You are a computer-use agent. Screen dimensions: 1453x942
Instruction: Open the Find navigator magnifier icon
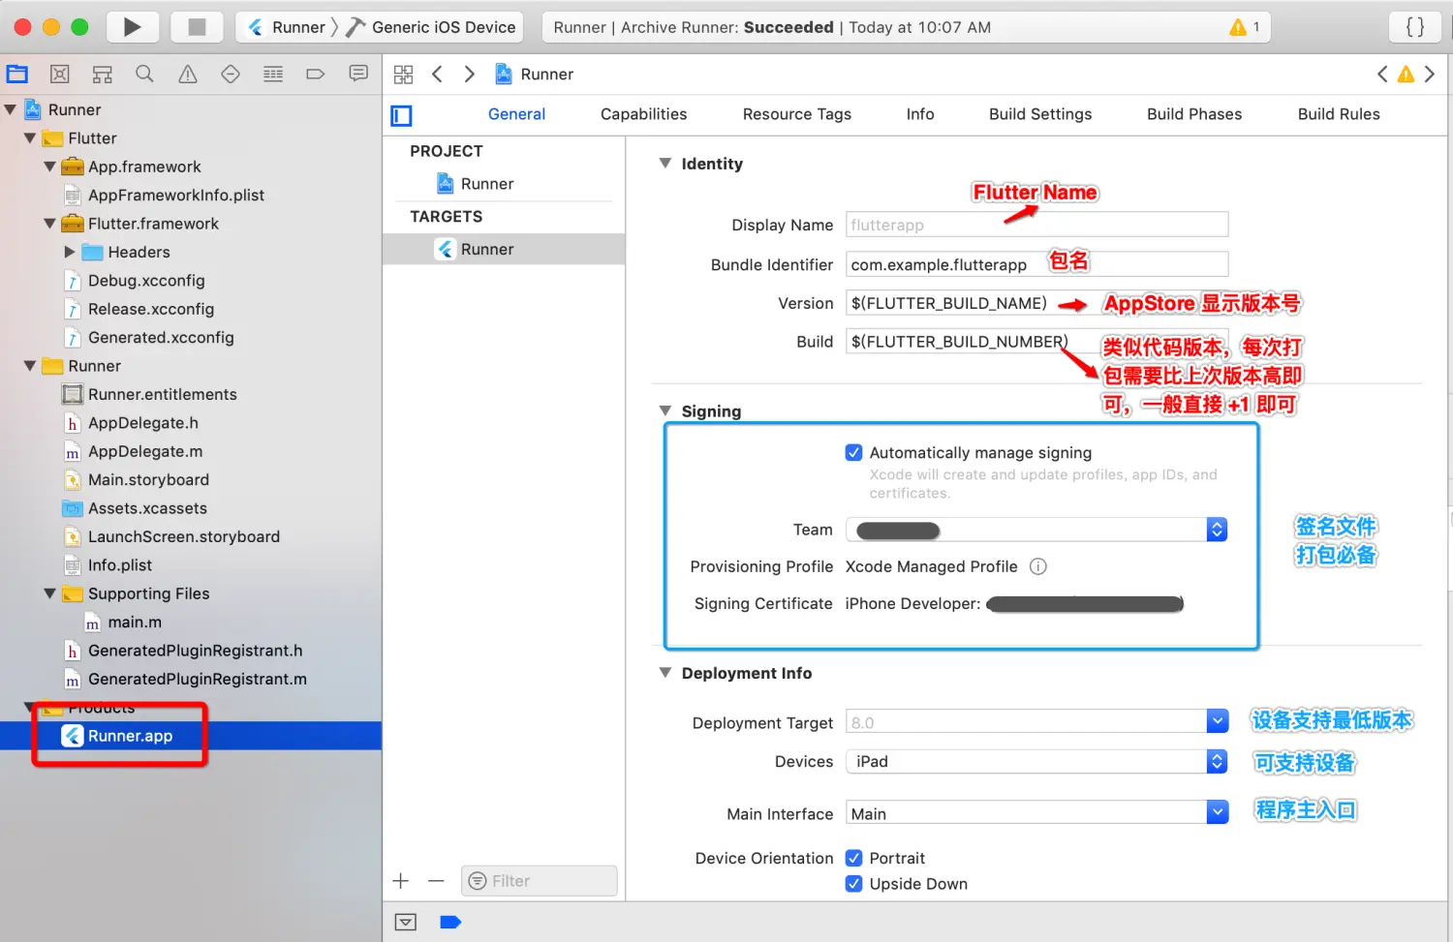click(x=144, y=74)
